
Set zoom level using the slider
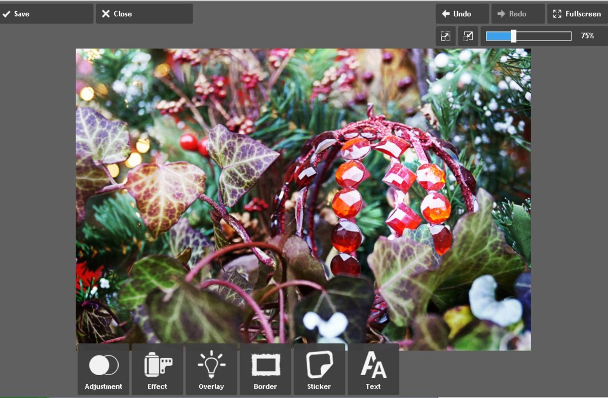click(513, 35)
